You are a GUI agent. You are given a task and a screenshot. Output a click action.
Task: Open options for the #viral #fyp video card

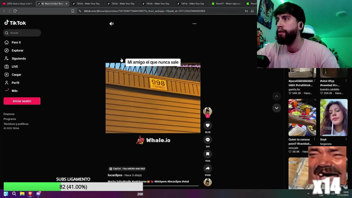(346, 81)
